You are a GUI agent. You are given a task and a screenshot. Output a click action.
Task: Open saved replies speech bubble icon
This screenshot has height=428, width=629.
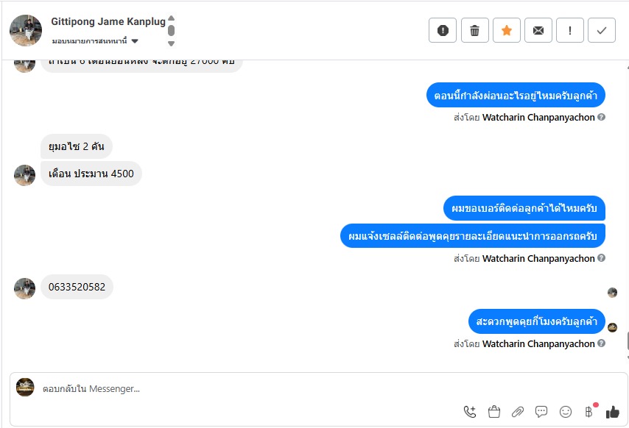(x=541, y=412)
